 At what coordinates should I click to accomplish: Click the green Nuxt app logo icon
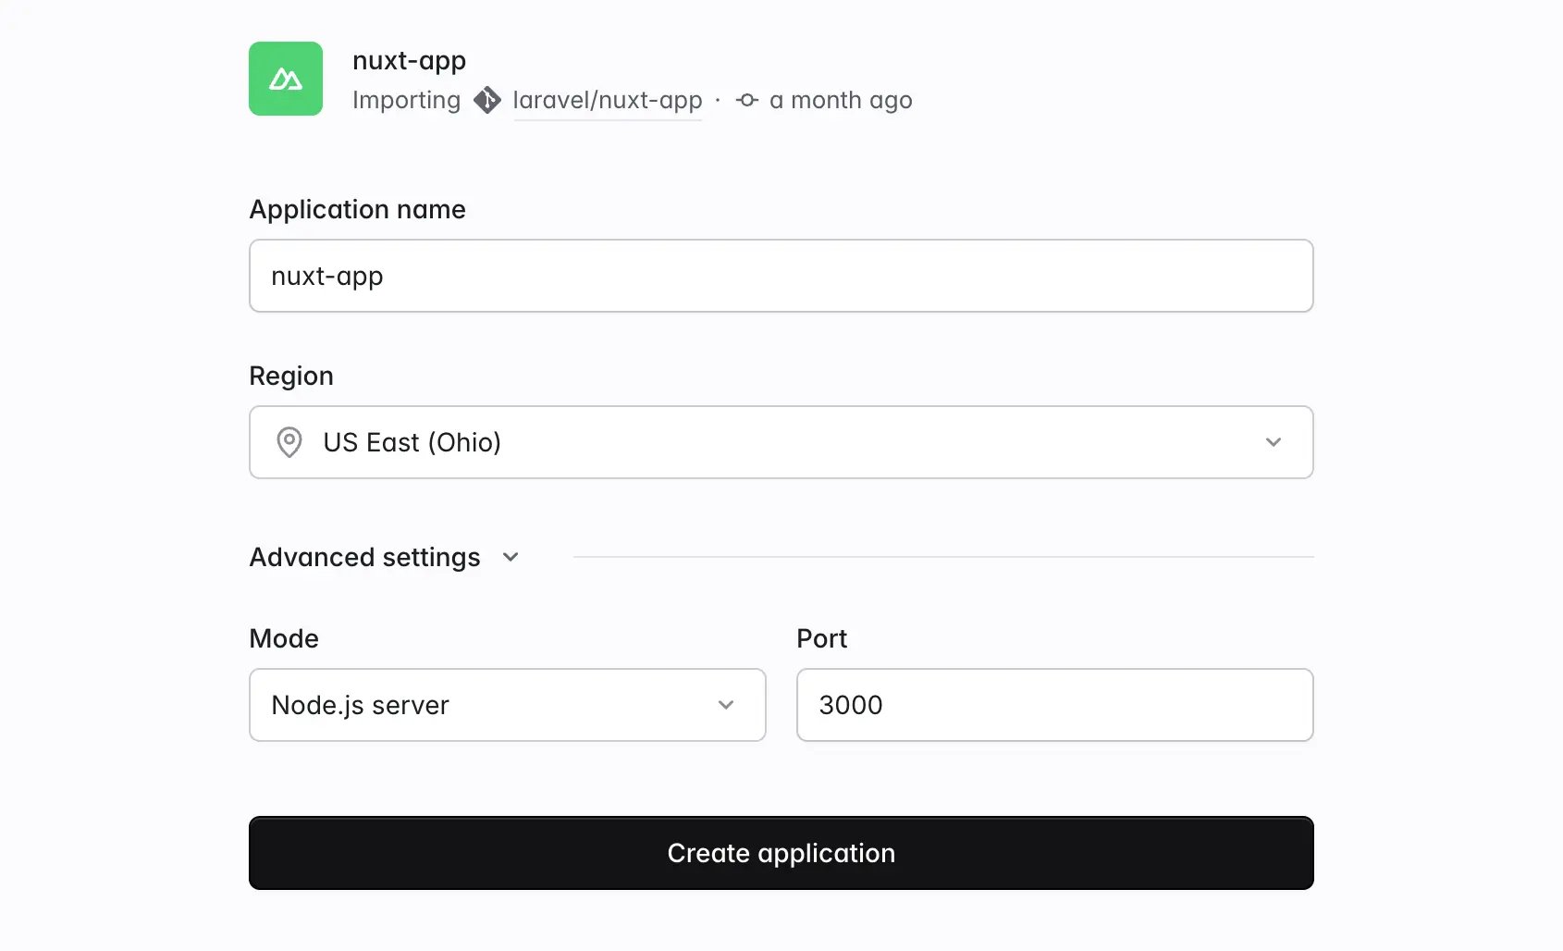click(286, 79)
